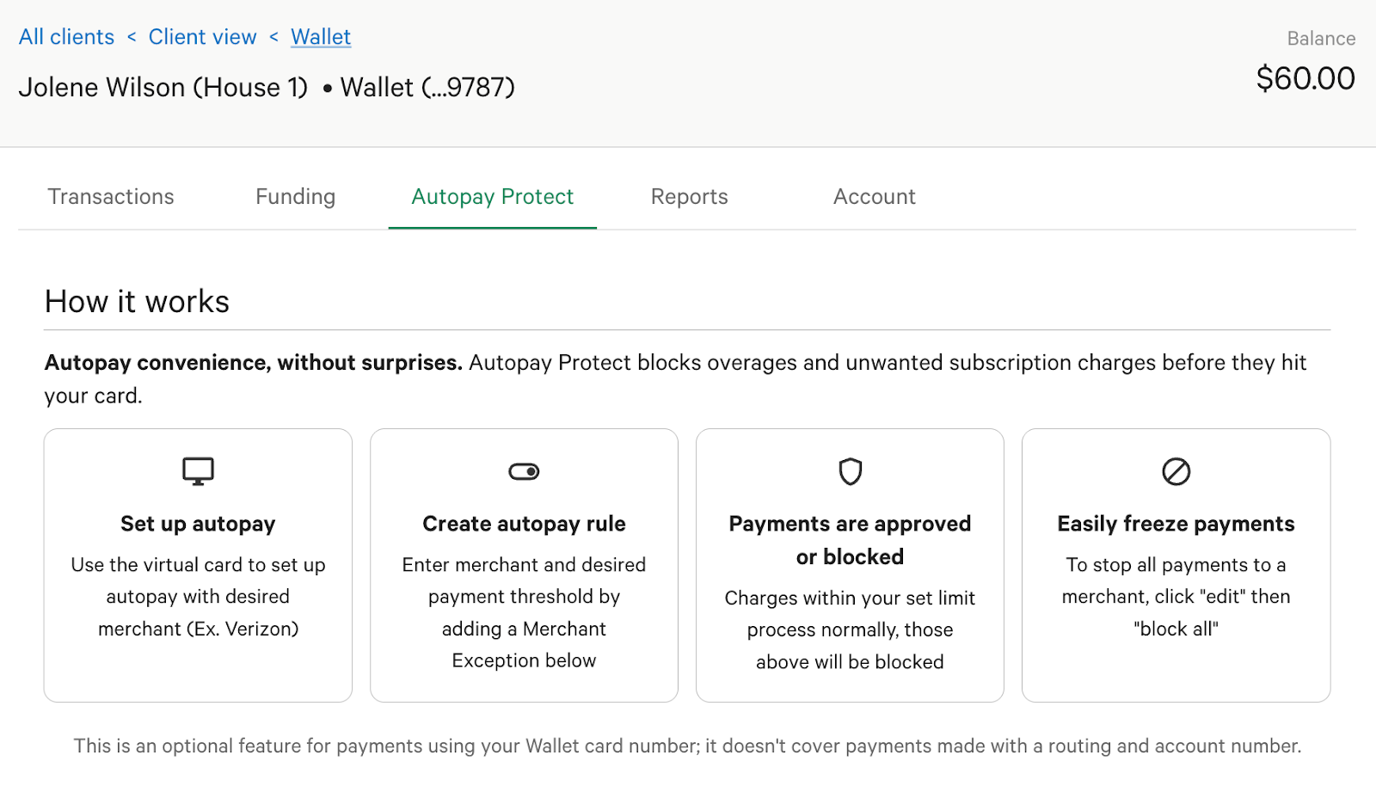This screenshot has width=1376, height=792.
Task: Click the Set up autopay card heading
Action: 198,524
